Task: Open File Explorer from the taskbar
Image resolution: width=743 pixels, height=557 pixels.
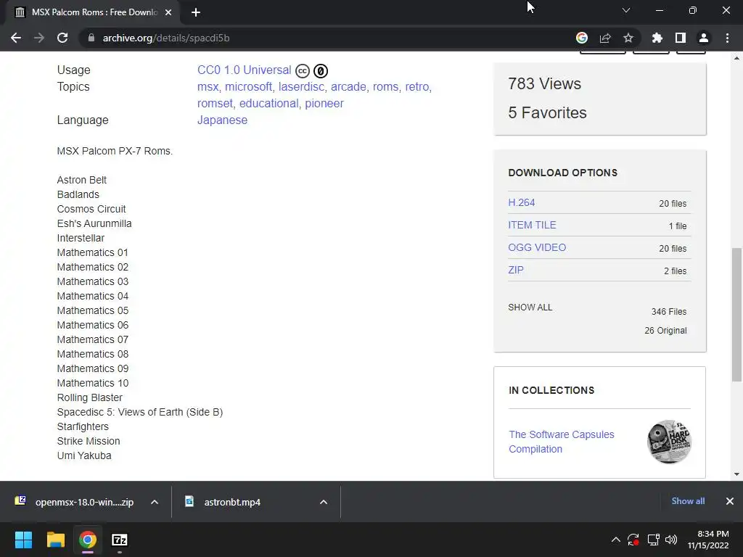Action: point(55,540)
